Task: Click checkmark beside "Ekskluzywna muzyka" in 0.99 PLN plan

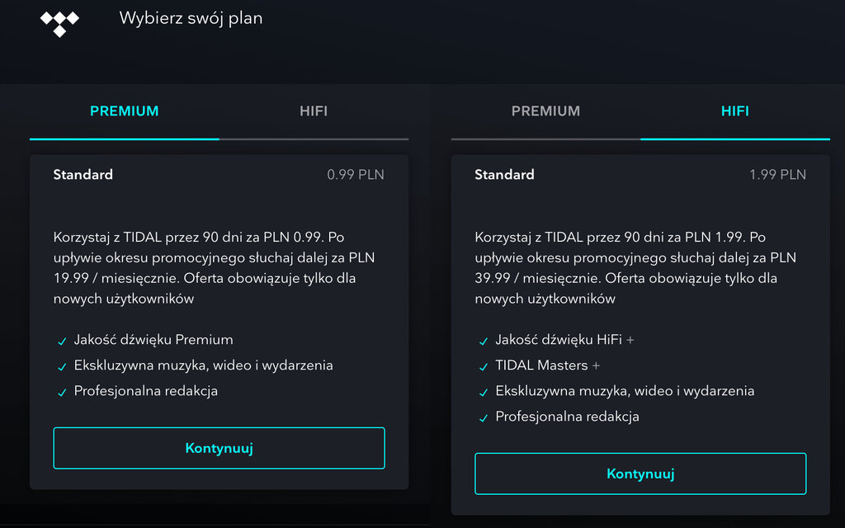Action: point(62,366)
